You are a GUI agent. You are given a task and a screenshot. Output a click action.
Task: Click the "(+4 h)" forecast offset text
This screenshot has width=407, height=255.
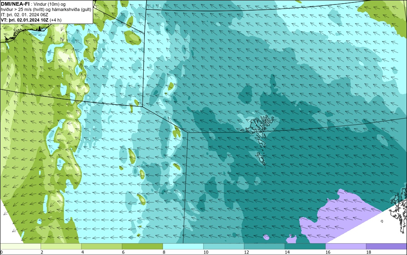[x=55, y=20]
